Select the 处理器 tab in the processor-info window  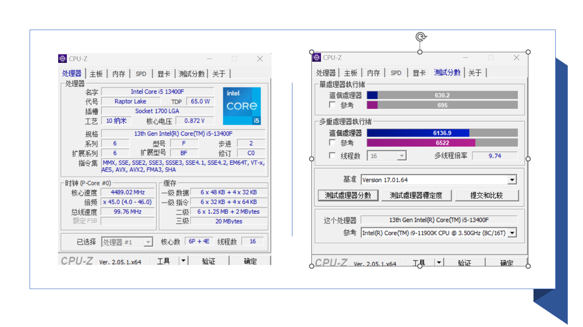click(x=72, y=74)
